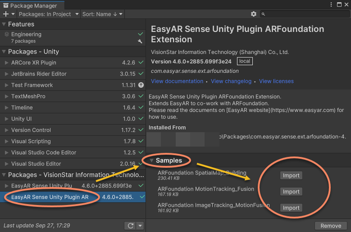Collapse the Packages - Unity section
This screenshot has height=232, width=351.
[x=4, y=52]
